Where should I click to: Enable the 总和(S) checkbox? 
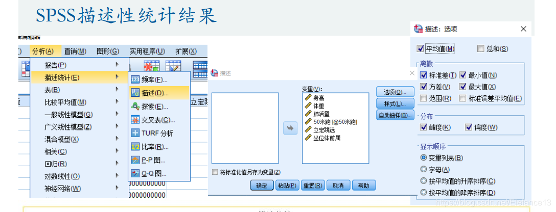coord(481,49)
